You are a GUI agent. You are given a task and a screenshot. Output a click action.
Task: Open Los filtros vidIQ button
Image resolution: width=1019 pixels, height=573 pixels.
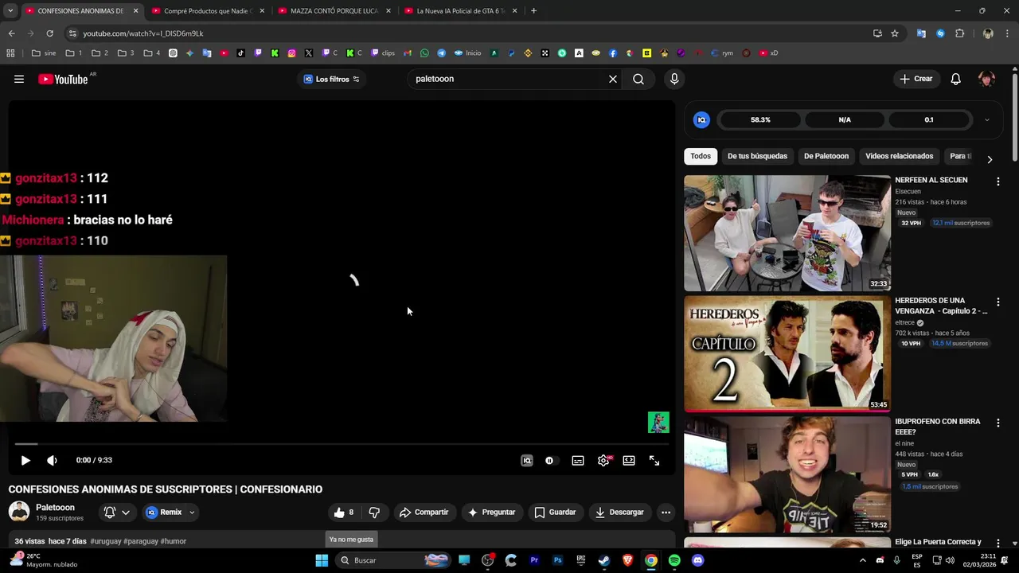click(x=332, y=79)
